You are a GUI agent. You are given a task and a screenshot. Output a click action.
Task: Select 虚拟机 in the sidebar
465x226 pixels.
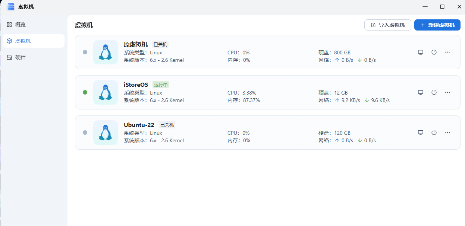pos(23,41)
